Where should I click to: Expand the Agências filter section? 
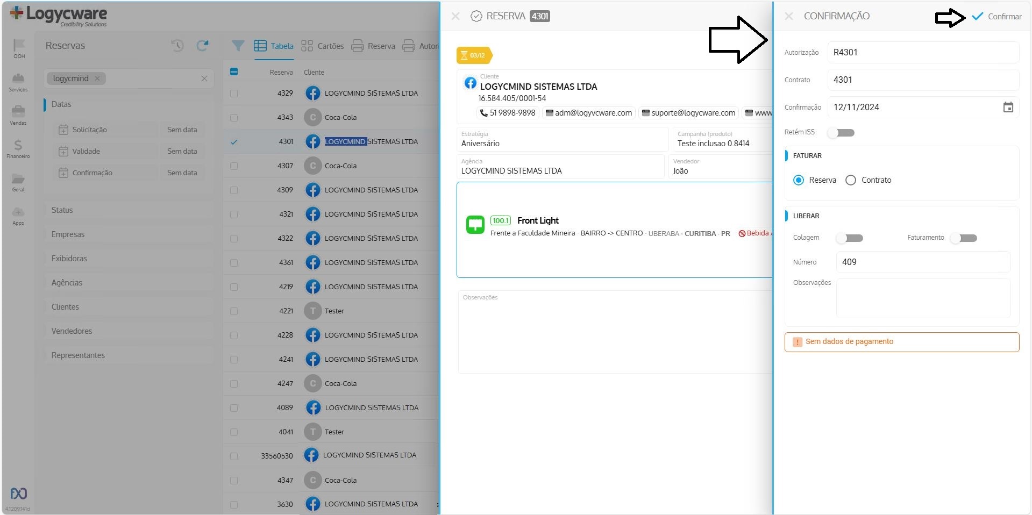tap(129, 283)
